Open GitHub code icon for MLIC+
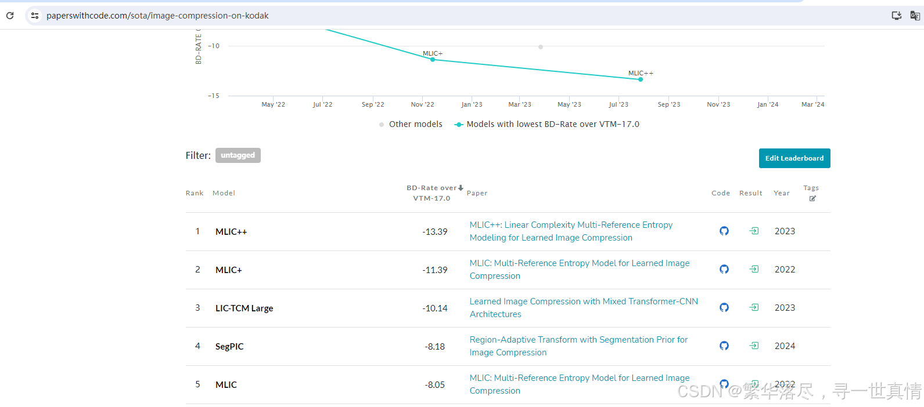This screenshot has width=924, height=407. [724, 269]
